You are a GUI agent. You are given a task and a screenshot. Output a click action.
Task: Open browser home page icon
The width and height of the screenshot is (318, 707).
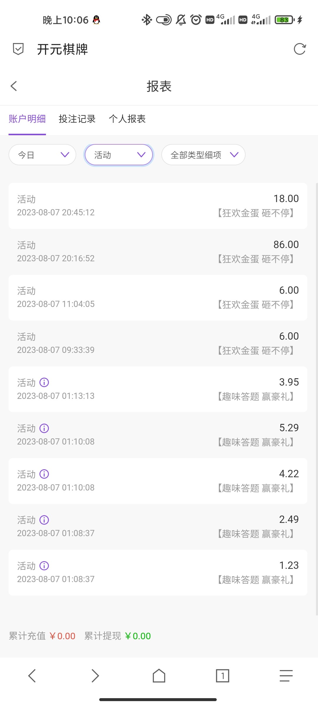pyautogui.click(x=159, y=675)
